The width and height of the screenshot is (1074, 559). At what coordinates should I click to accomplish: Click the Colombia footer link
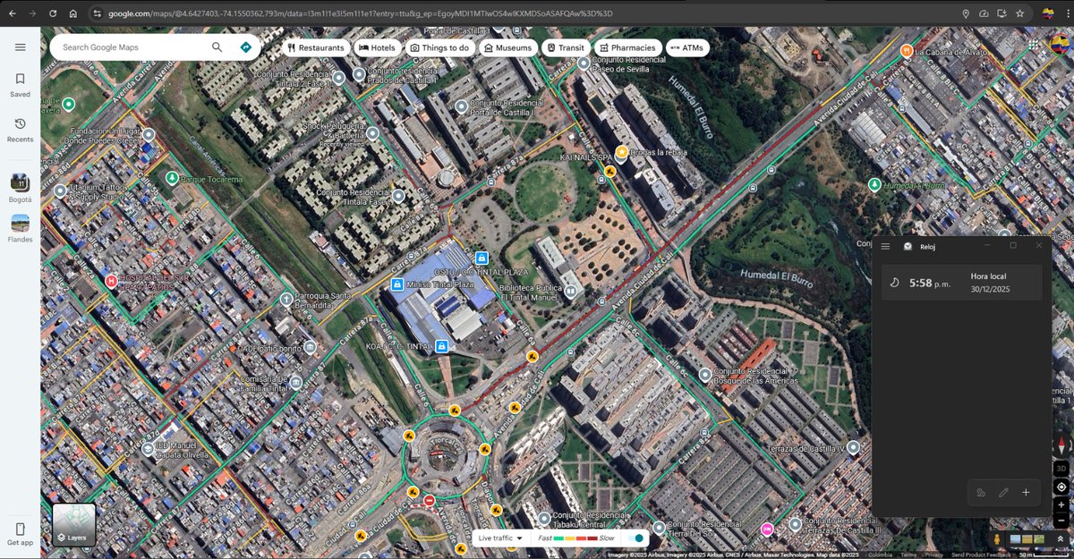[x=880, y=555]
